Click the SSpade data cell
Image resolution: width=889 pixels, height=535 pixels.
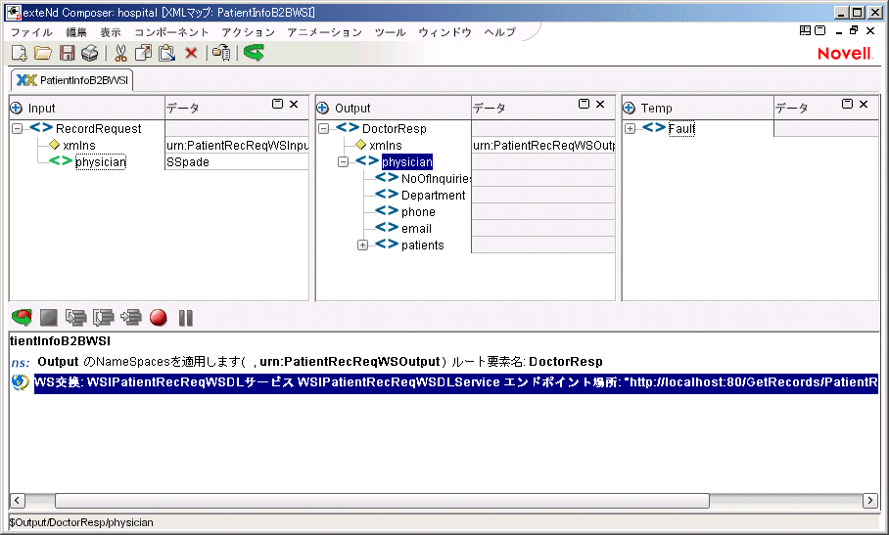[x=236, y=162]
